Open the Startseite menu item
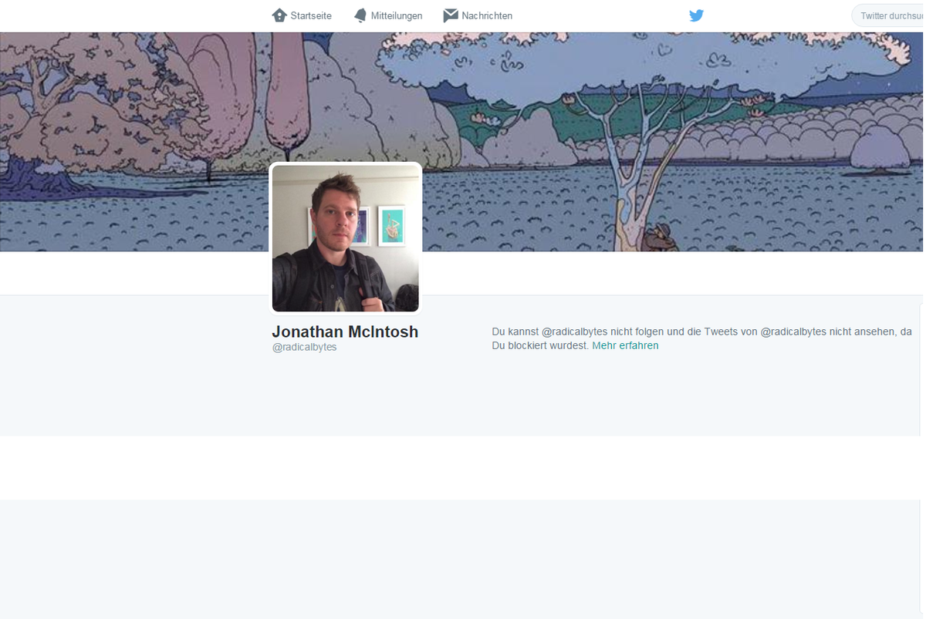 click(x=302, y=15)
